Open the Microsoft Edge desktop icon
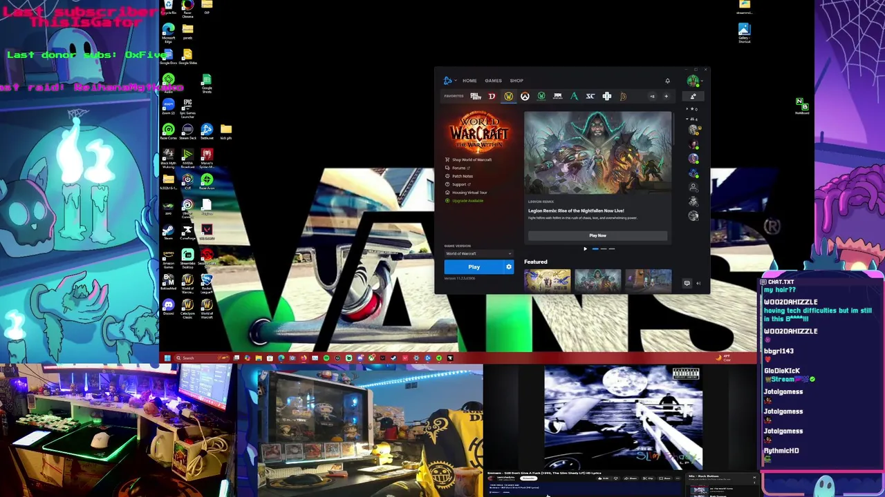 click(168, 32)
